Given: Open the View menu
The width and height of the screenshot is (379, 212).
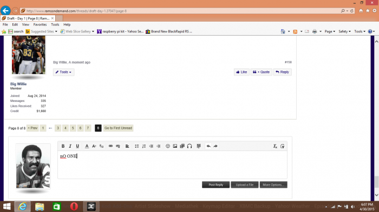Looking at the screenshot, I should pos(25,25).
